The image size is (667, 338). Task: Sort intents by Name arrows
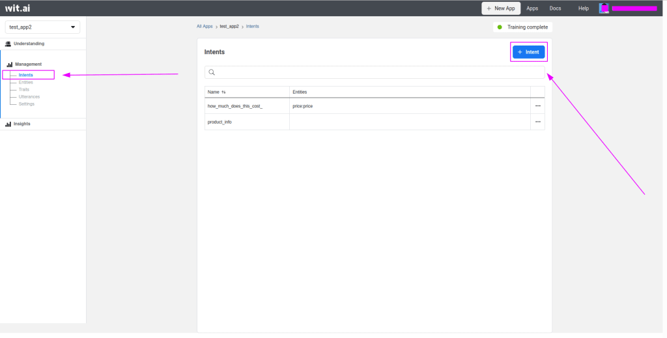(223, 92)
